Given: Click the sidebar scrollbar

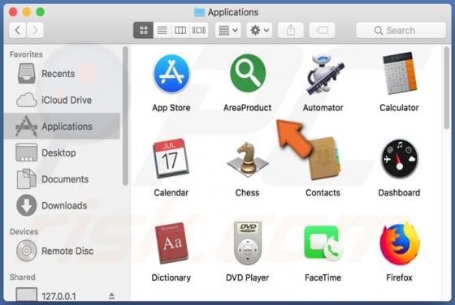Looking at the screenshot, I should (x=125, y=116).
